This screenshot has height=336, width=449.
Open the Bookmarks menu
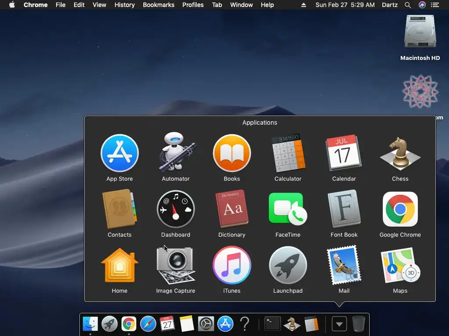[159, 5]
